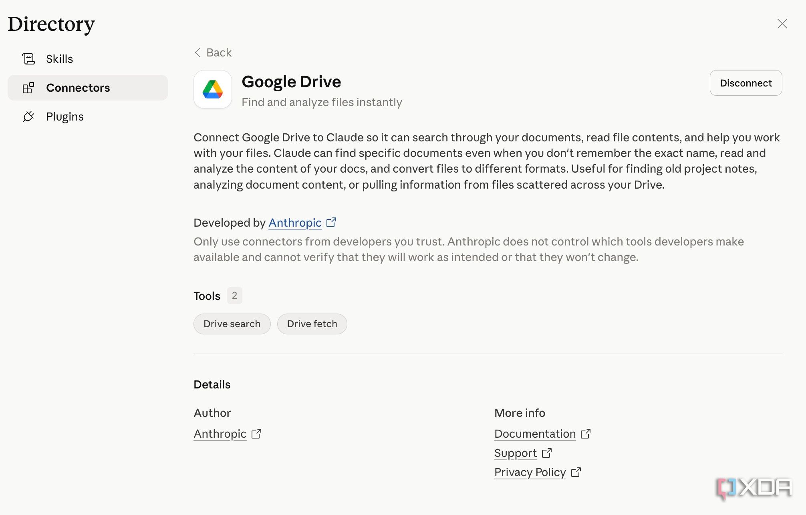The width and height of the screenshot is (806, 515).
Task: Open the Skills menu item
Action: point(88,59)
